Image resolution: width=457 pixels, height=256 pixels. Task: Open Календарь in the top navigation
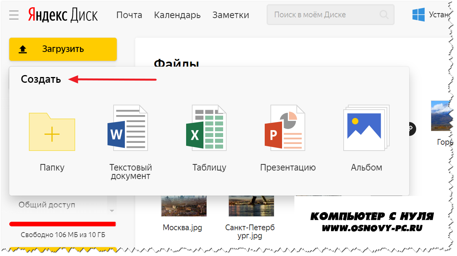pos(177,15)
